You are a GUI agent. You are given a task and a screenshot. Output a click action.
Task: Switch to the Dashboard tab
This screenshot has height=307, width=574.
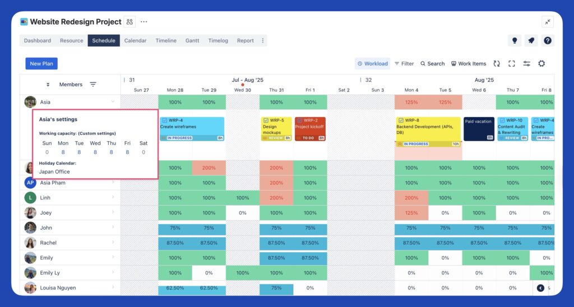click(x=38, y=41)
